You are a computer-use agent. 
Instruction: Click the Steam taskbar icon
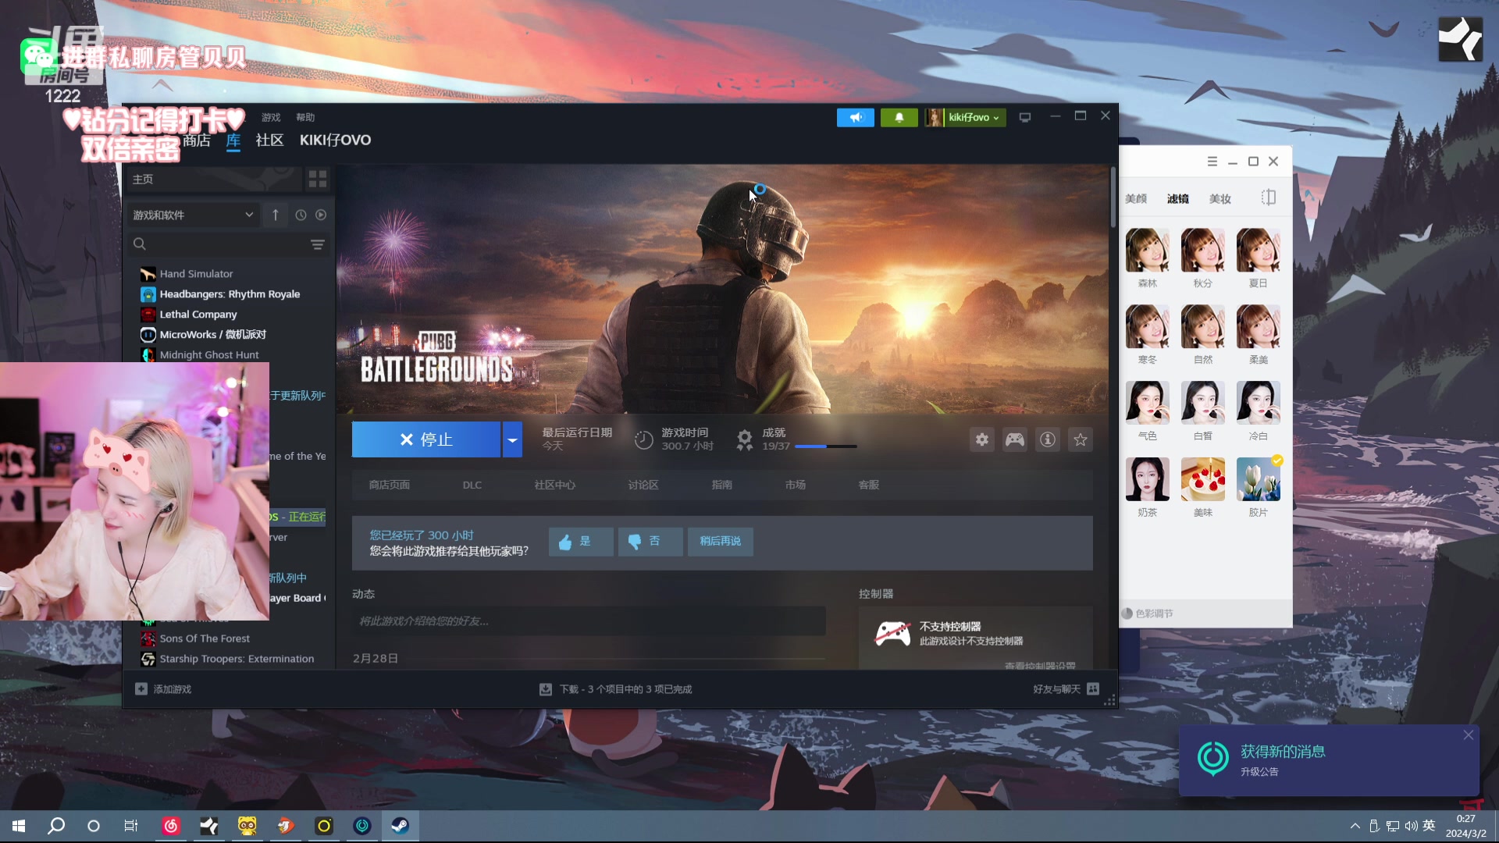coord(400,826)
